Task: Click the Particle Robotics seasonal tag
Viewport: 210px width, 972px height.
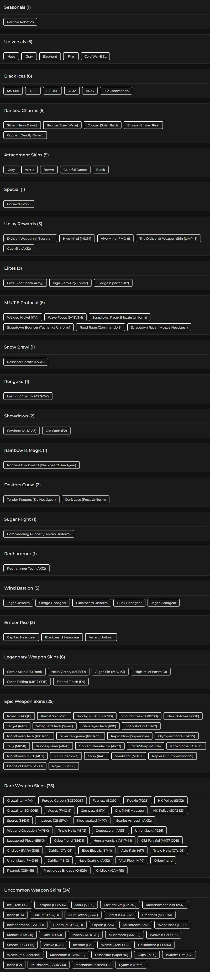Action: [20, 22]
